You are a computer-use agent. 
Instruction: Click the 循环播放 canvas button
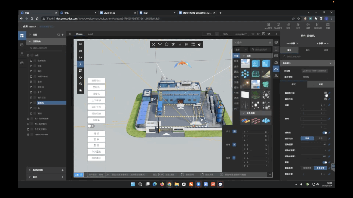point(96,158)
